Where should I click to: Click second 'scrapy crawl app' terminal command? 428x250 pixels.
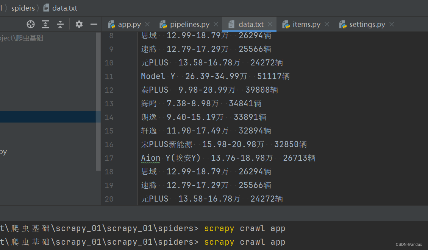coord(245,242)
